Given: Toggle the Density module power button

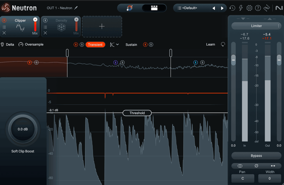Looking at the screenshot, I should point(45,20).
